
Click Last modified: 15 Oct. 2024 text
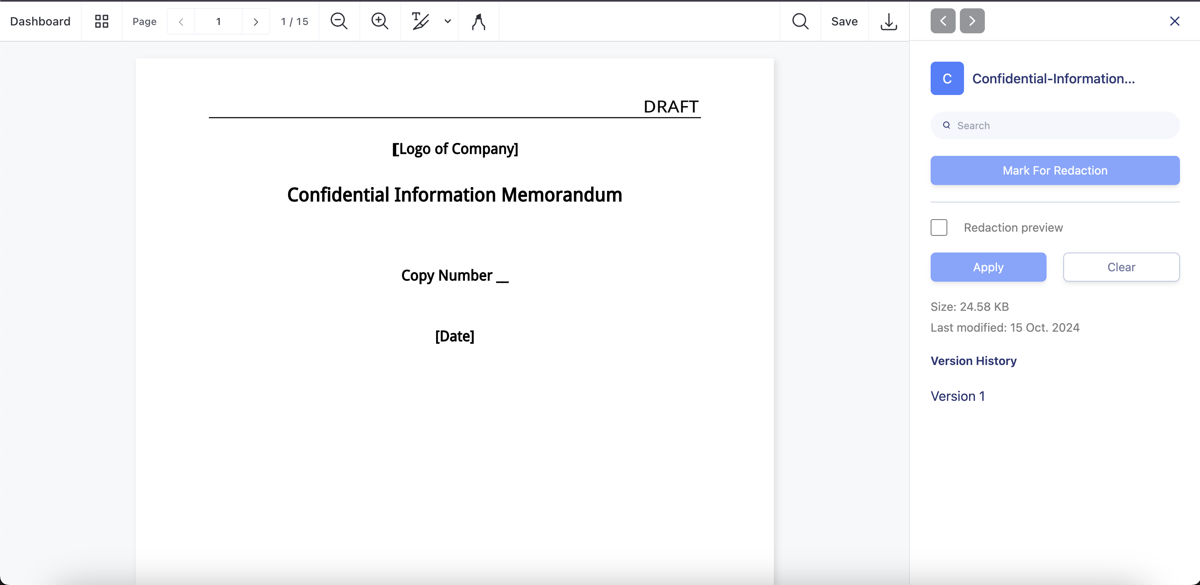click(x=1005, y=327)
